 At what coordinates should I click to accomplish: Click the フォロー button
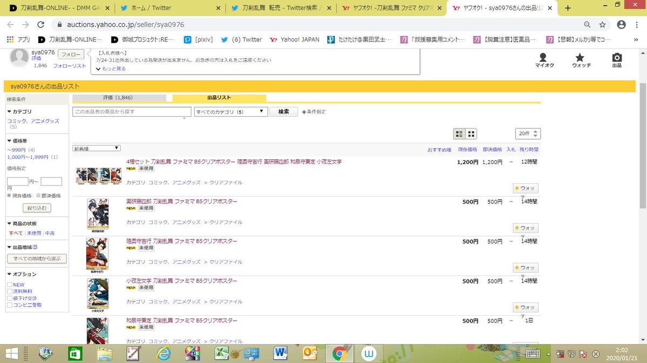[71, 54]
